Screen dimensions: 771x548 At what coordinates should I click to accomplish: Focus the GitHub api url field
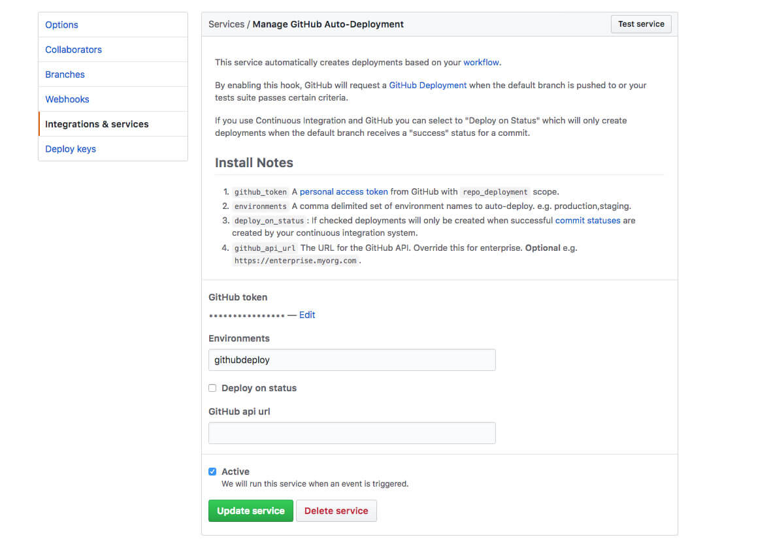pyautogui.click(x=352, y=433)
